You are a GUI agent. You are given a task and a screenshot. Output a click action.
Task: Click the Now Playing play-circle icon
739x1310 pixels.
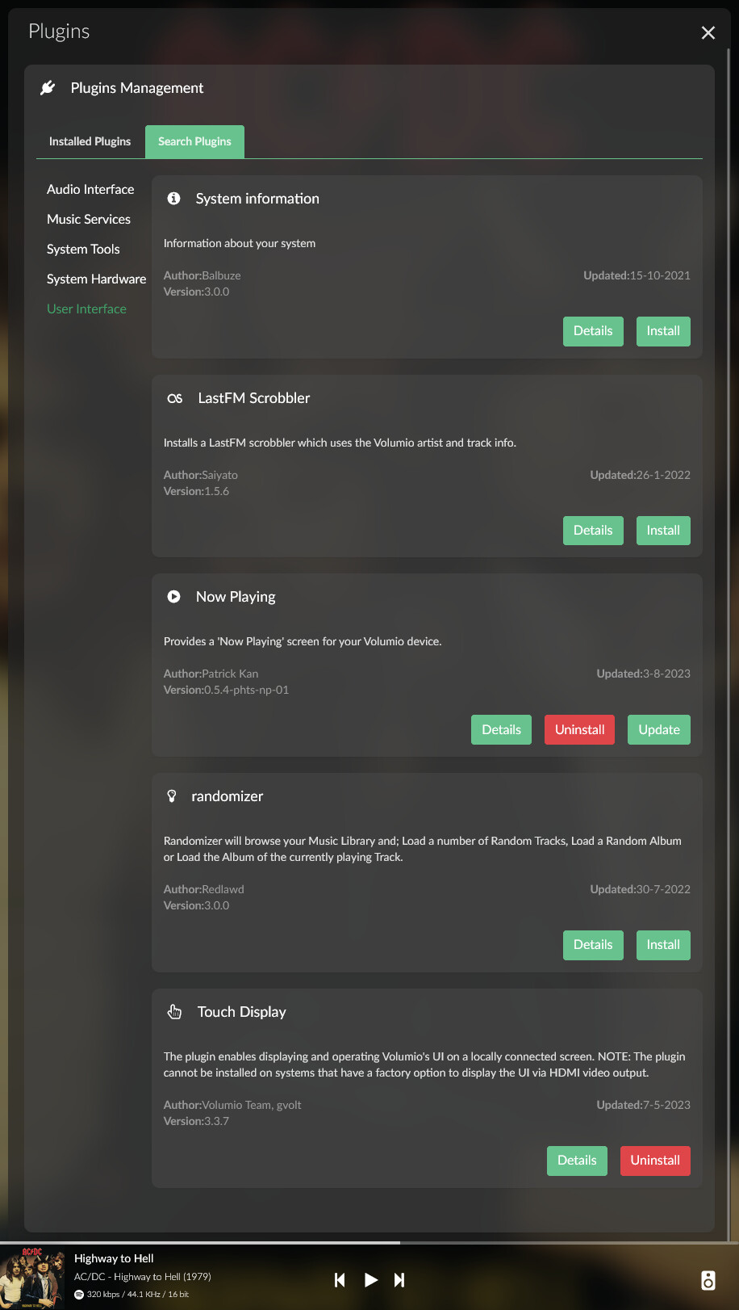click(173, 597)
